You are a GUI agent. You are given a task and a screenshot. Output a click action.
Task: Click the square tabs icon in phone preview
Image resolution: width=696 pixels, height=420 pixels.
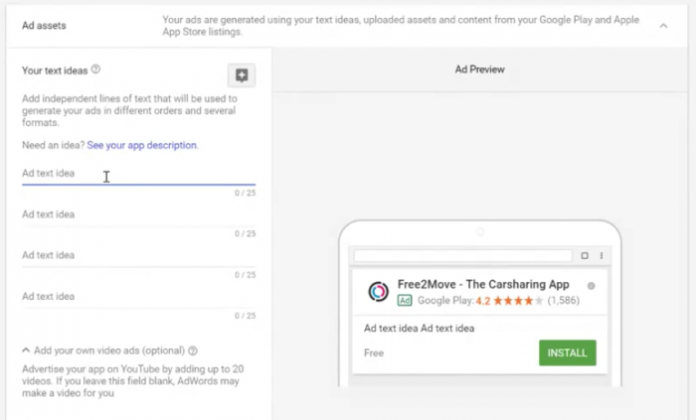point(585,255)
